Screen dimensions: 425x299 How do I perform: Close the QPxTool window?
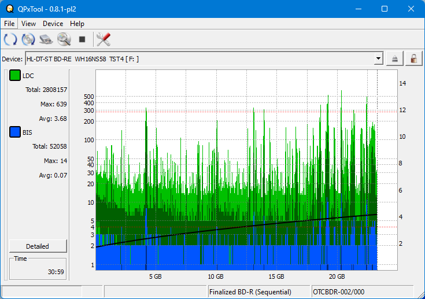coord(411,9)
